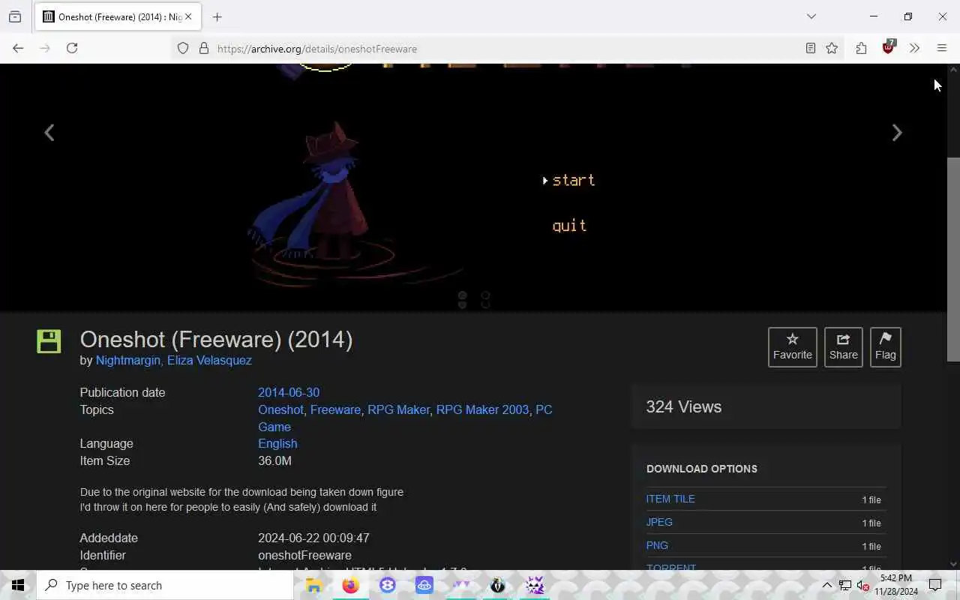
Task: Open the Share options
Action: pyautogui.click(x=844, y=347)
